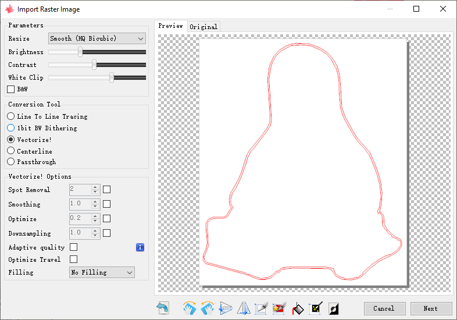Viewport: 457px width, 320px height.
Task: Switch to the Preview tab
Action: pyautogui.click(x=170, y=26)
